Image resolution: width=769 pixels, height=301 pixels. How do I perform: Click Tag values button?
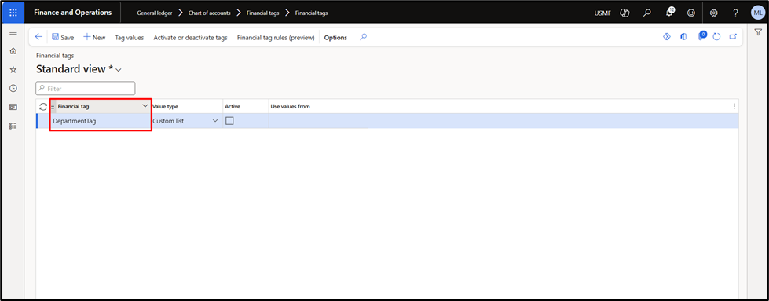point(130,37)
